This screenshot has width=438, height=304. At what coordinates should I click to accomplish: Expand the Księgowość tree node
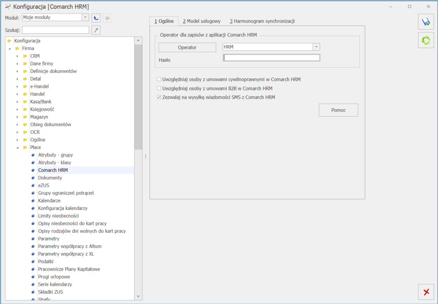(17, 109)
